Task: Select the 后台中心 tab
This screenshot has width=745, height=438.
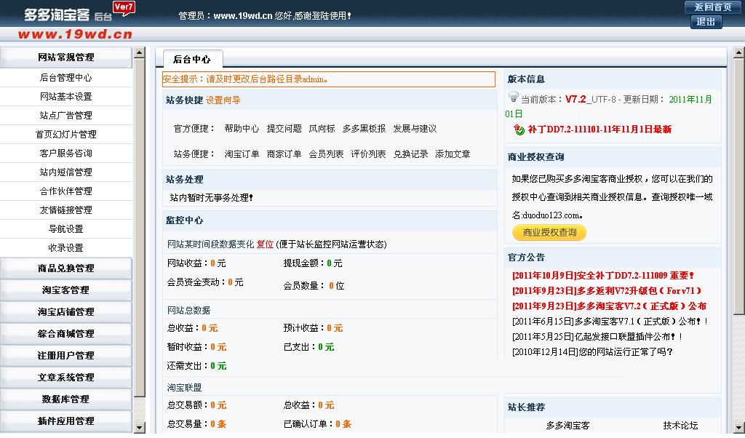Action: pos(192,60)
